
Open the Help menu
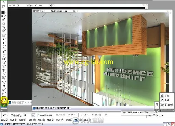[87, 120]
